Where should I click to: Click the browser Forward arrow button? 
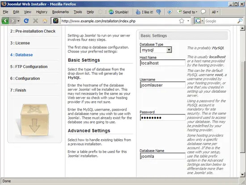pos(13,21)
